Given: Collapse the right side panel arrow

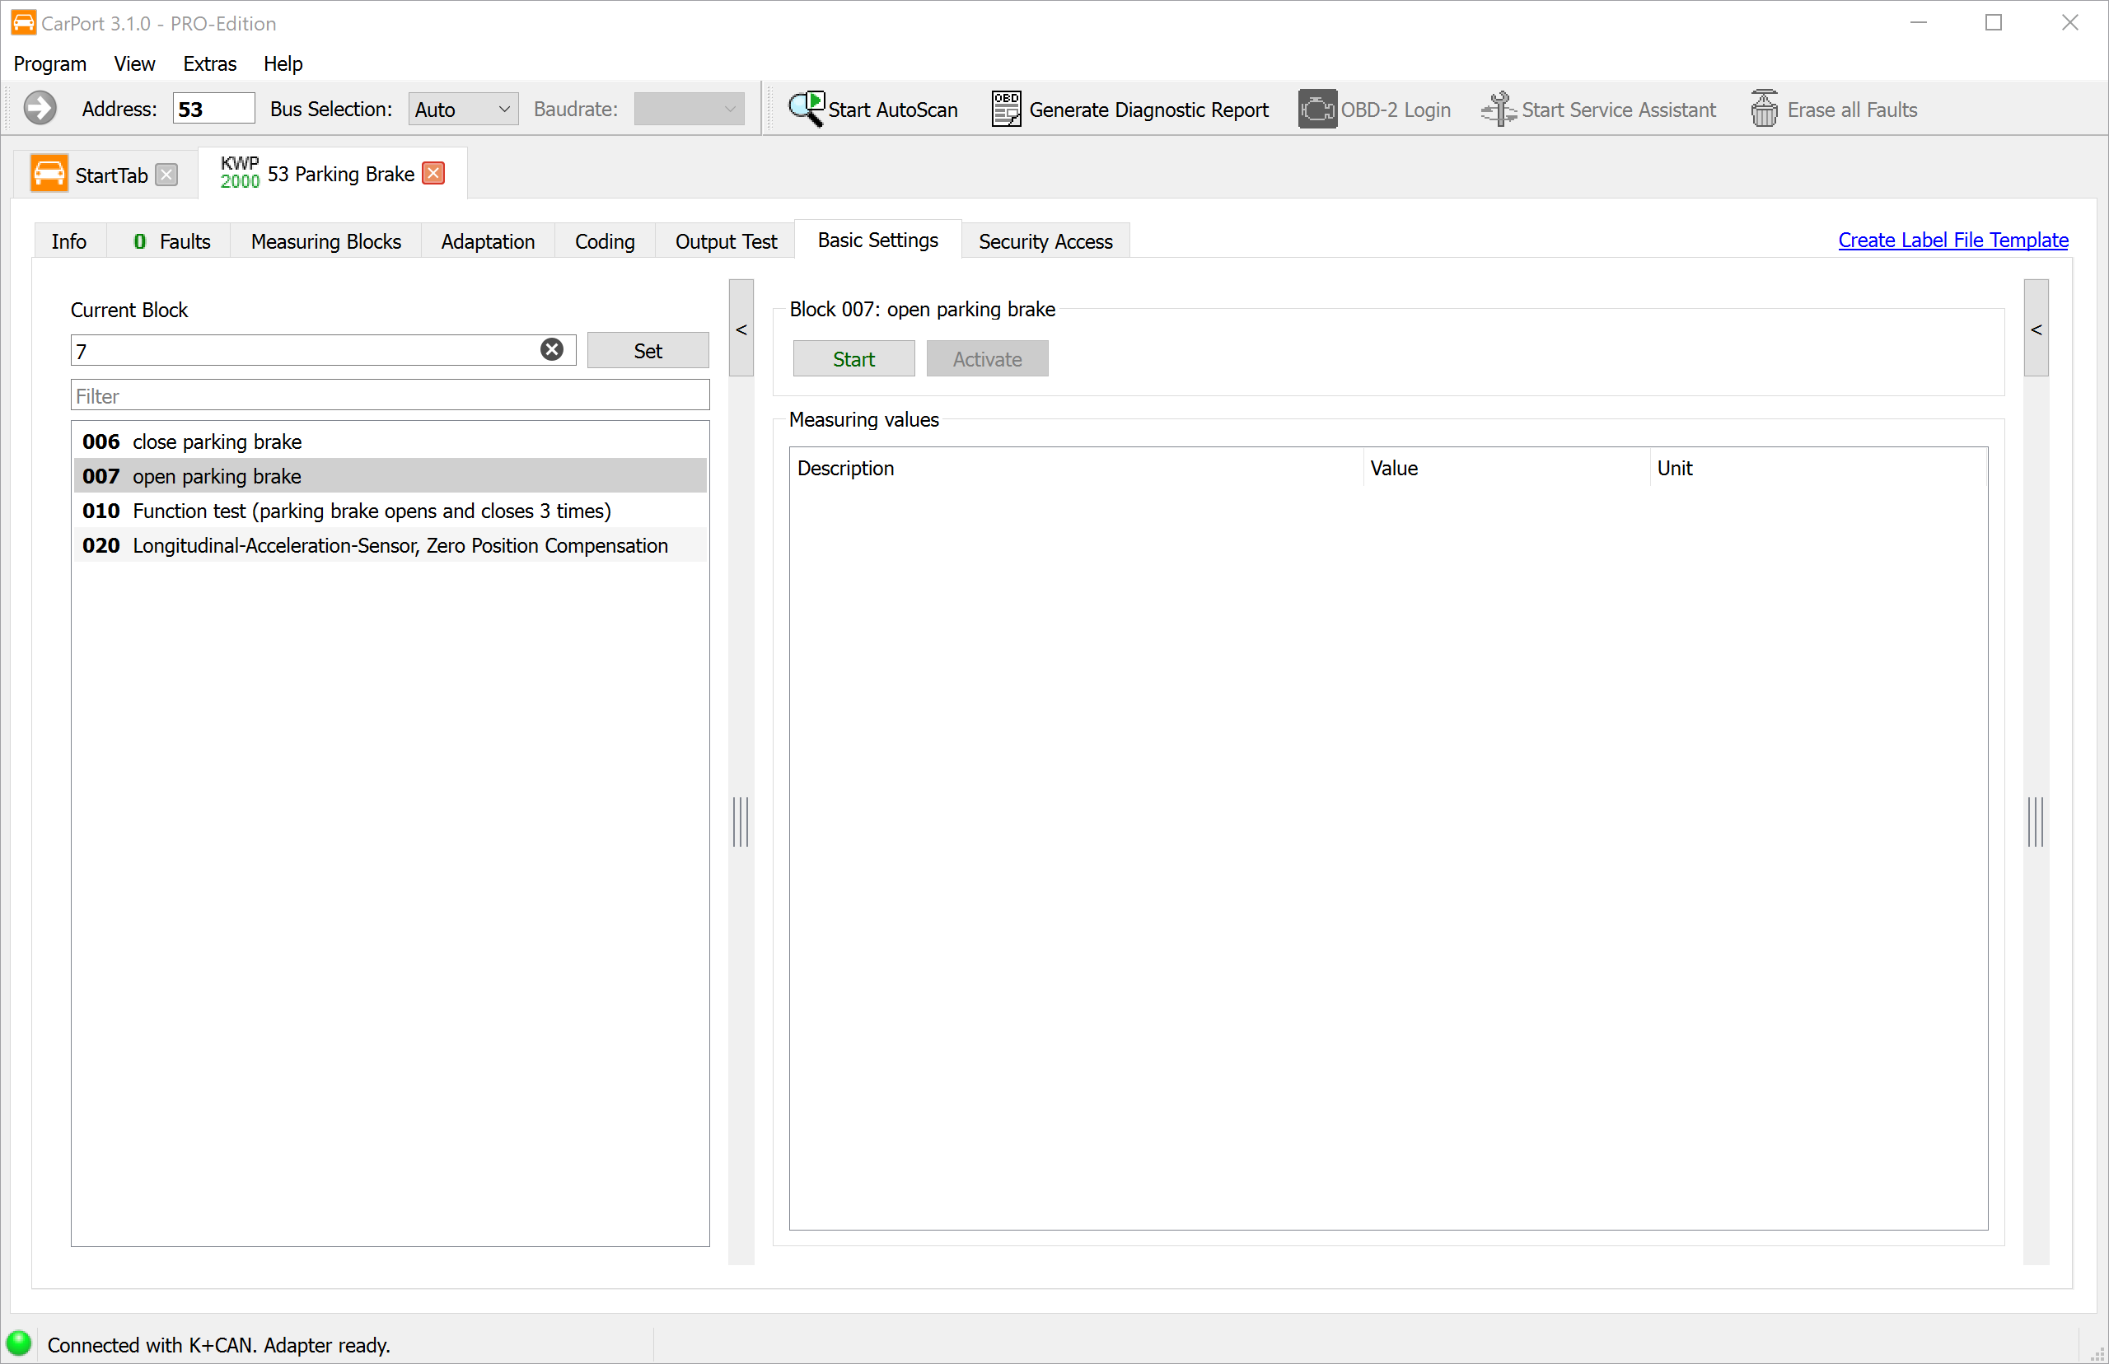Looking at the screenshot, I should 2037,329.
